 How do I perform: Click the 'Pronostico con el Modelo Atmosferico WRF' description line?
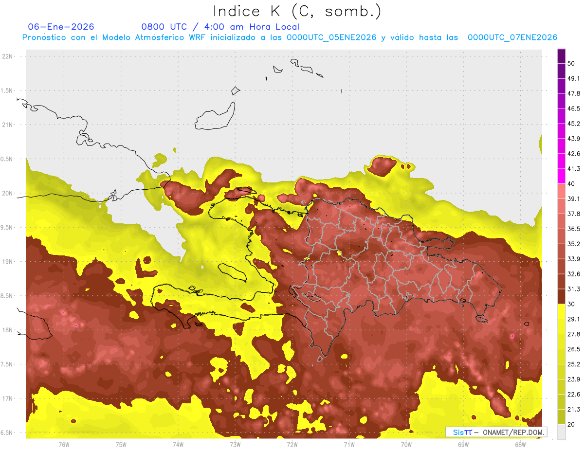(290, 37)
